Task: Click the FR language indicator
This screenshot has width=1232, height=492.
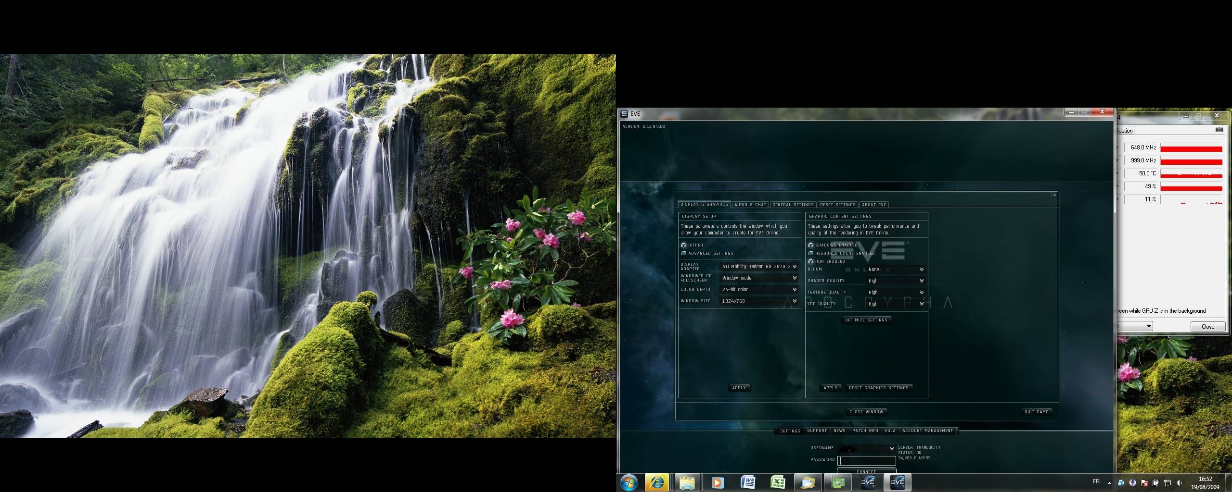Action: [x=1096, y=481]
